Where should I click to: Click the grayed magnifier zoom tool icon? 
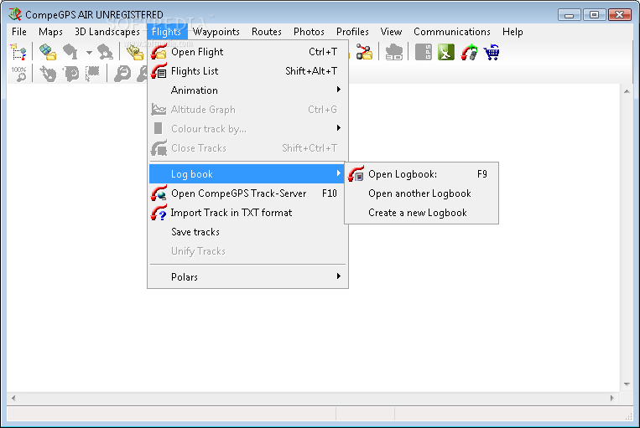point(122,74)
